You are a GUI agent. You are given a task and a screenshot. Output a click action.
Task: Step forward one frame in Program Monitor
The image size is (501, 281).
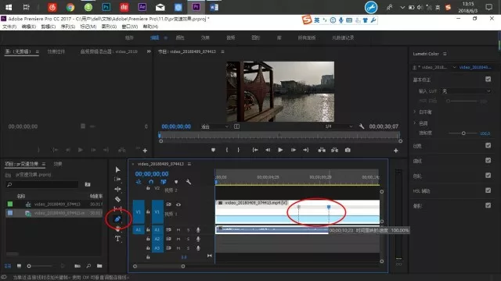[294, 150]
